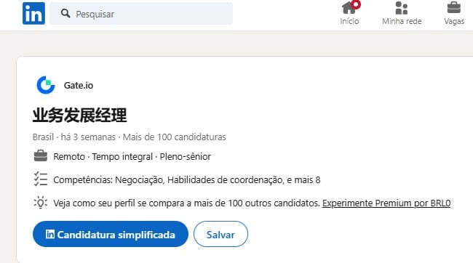Open the Vagas briefcase icon

pyautogui.click(x=453, y=7)
